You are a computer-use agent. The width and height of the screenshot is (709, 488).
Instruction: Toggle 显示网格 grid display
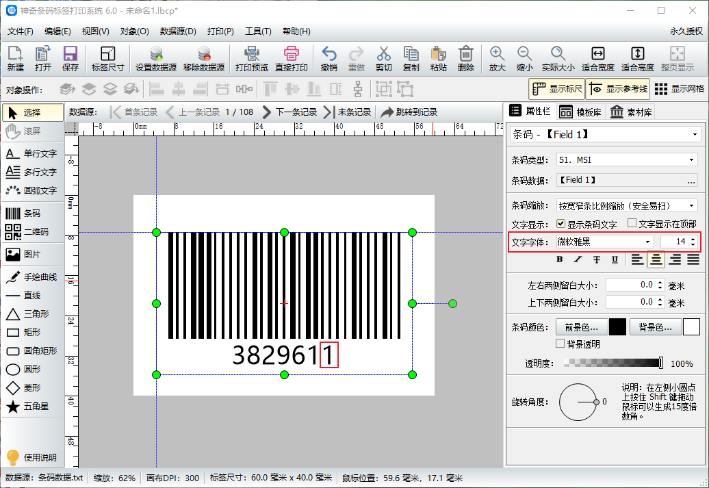point(679,89)
